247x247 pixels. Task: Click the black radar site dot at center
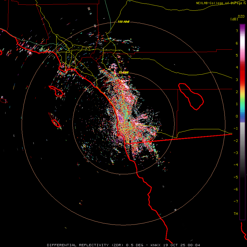tap(129, 120)
